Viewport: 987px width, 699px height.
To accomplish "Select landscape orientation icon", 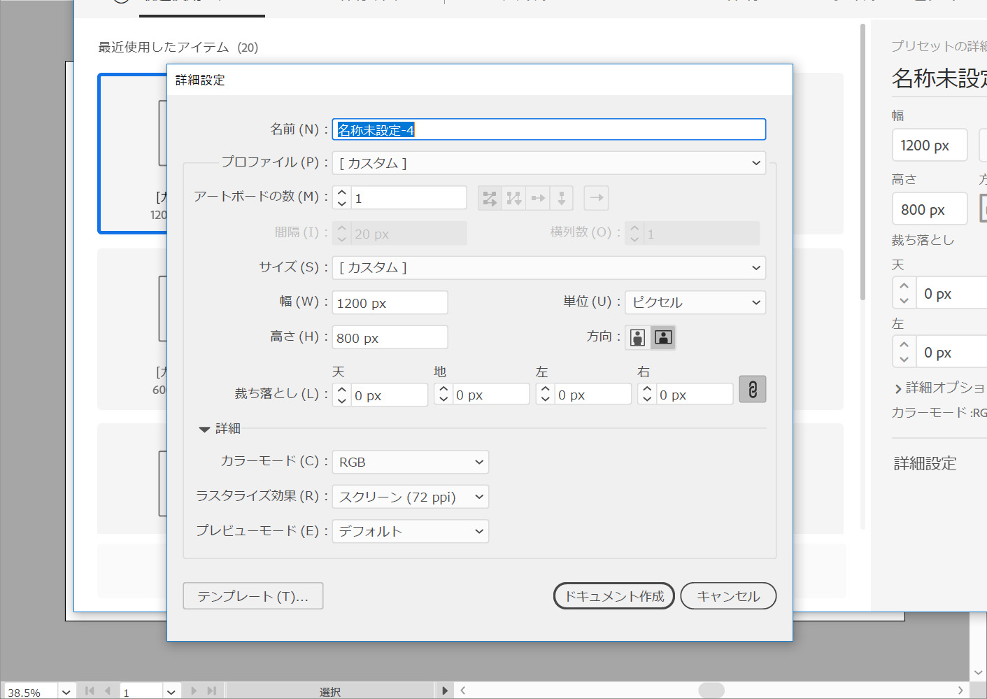I will [x=663, y=338].
